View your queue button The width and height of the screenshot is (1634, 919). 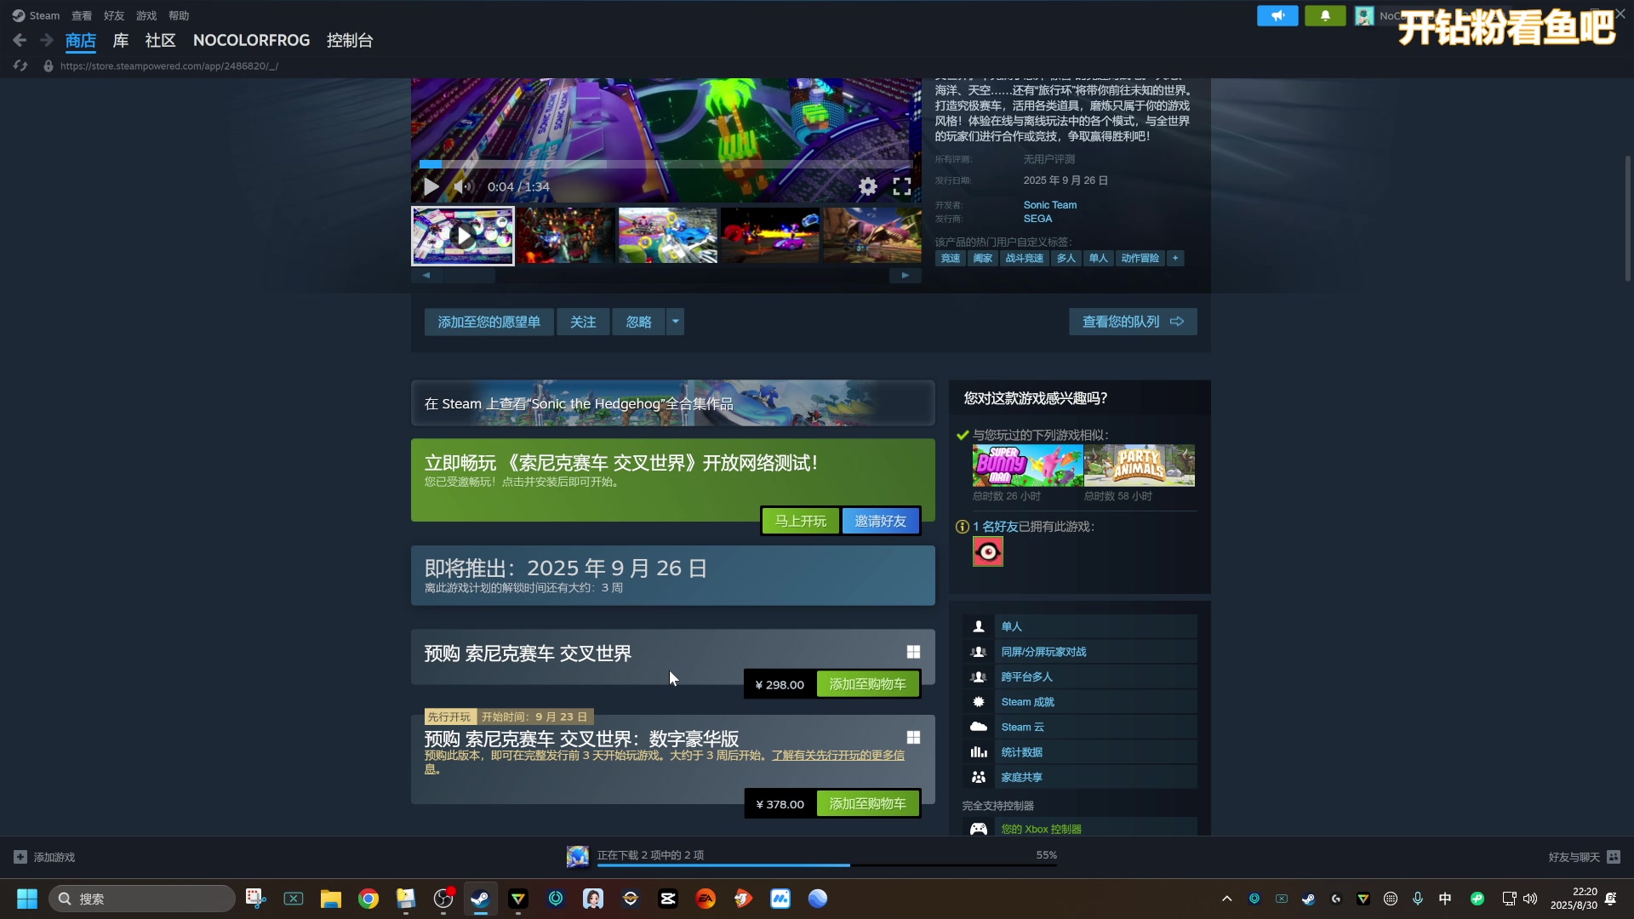point(1133,322)
